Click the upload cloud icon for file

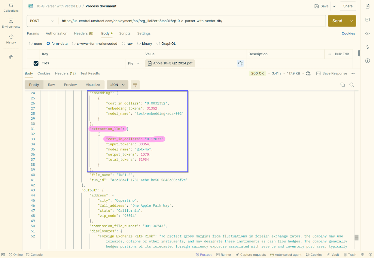tap(240, 63)
